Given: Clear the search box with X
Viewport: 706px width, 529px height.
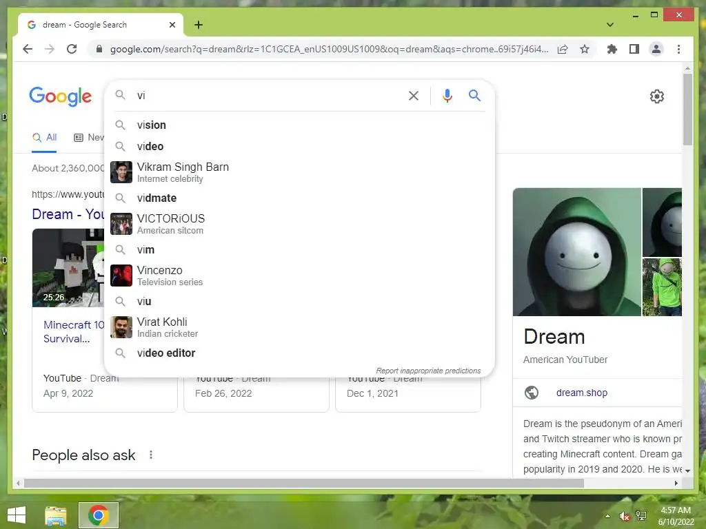Looking at the screenshot, I should (414, 95).
